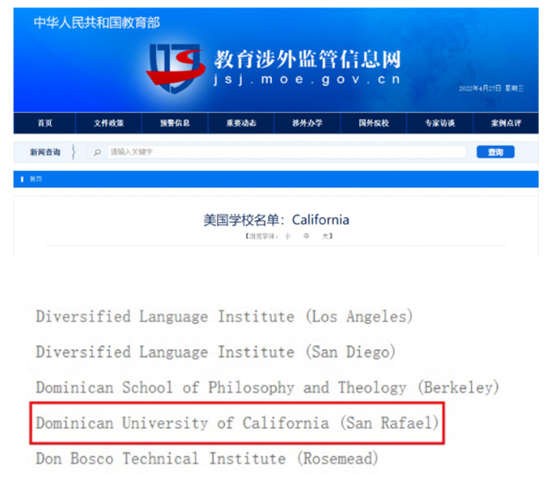Image resolution: width=551 pixels, height=478 pixels.
Task: Open the 国外院校 navigation item
Action: 374,123
